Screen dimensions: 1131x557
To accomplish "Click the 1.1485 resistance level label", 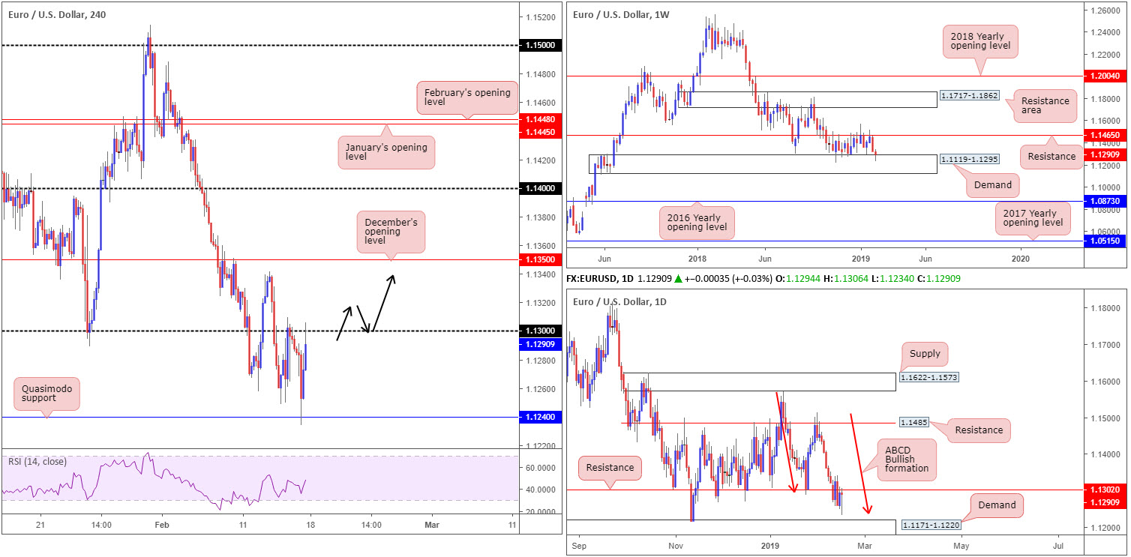I will (913, 423).
